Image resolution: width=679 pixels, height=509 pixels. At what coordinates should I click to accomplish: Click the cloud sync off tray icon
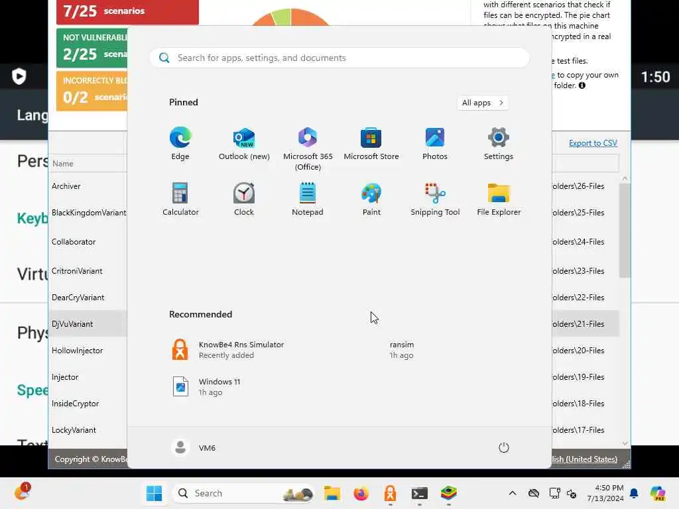pos(534,493)
